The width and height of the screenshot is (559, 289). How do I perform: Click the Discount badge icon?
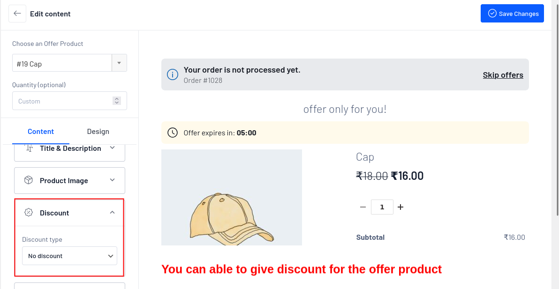point(29,213)
